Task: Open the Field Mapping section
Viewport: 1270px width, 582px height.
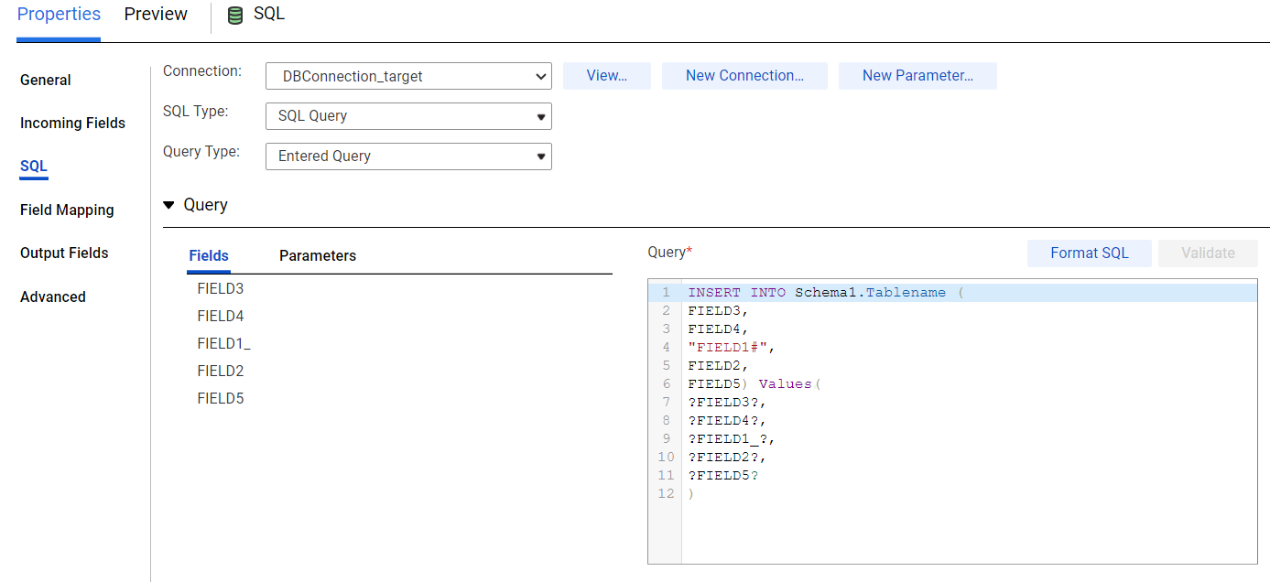Action: 67,210
